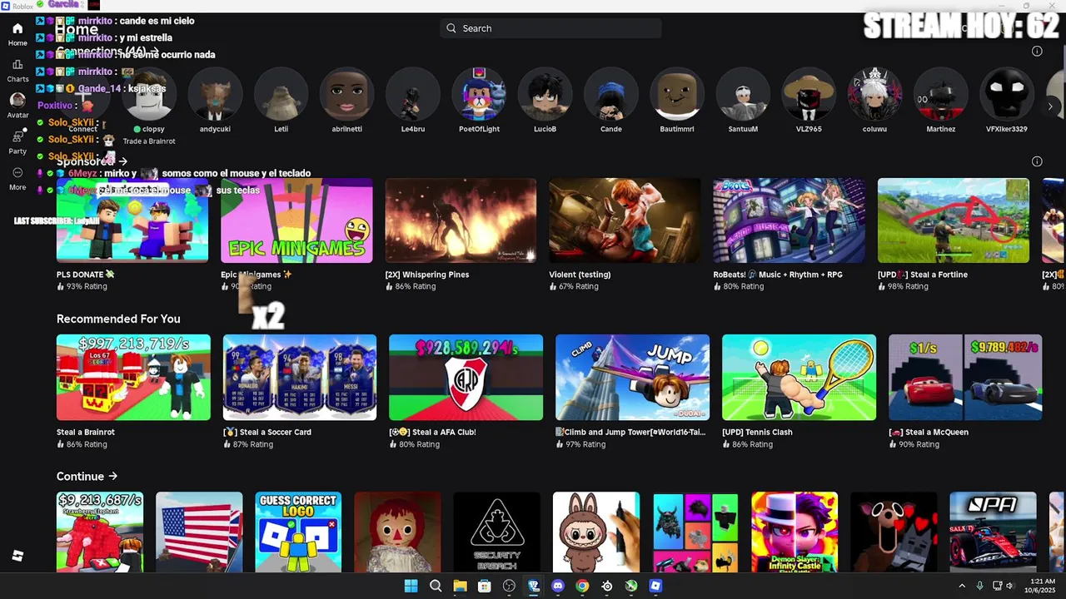The height and width of the screenshot is (599, 1066).
Task: Show next connections with carousel arrow
Action: [x=1050, y=106]
